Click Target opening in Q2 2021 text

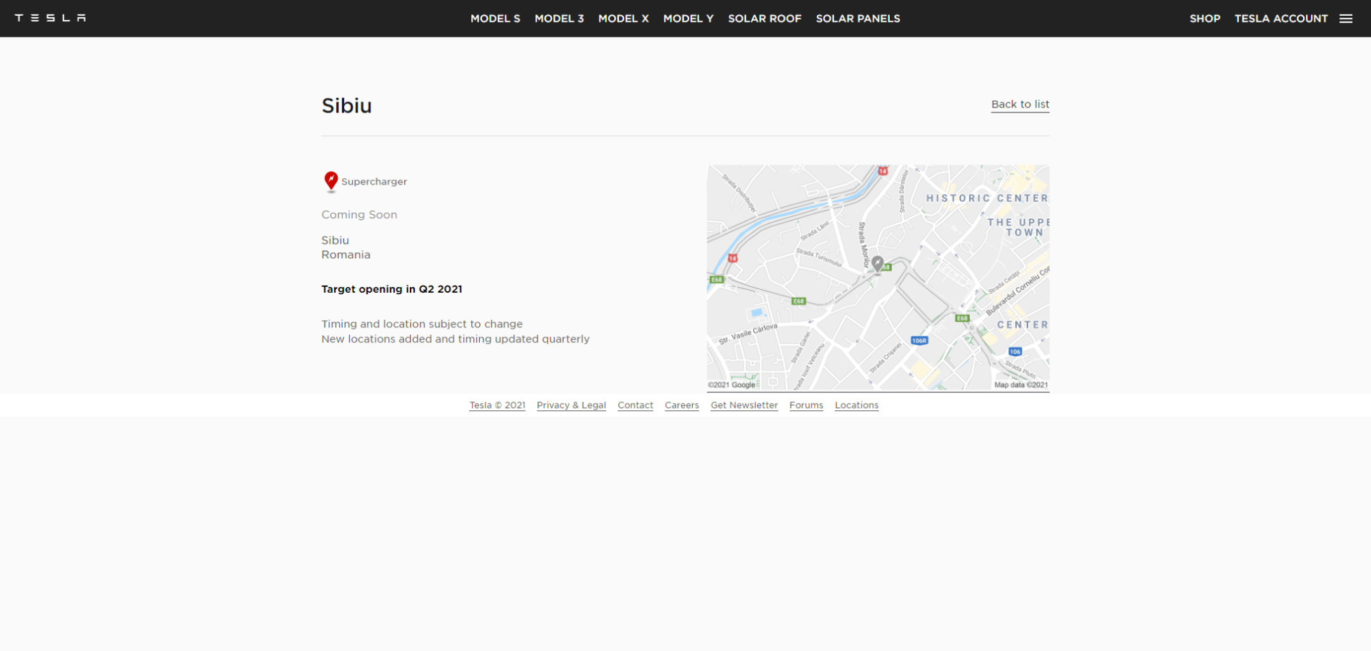click(392, 289)
